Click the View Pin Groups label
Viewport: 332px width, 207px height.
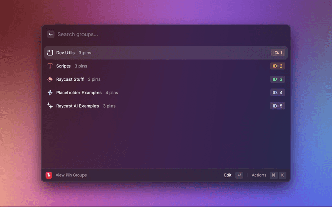tap(71, 175)
